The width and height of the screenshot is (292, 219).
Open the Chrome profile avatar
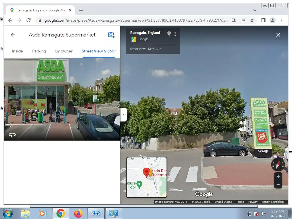[x=272, y=20]
